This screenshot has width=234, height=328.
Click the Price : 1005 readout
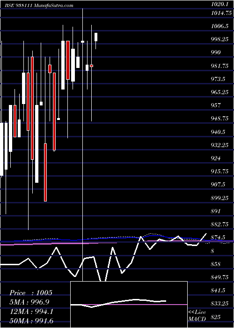(31, 293)
